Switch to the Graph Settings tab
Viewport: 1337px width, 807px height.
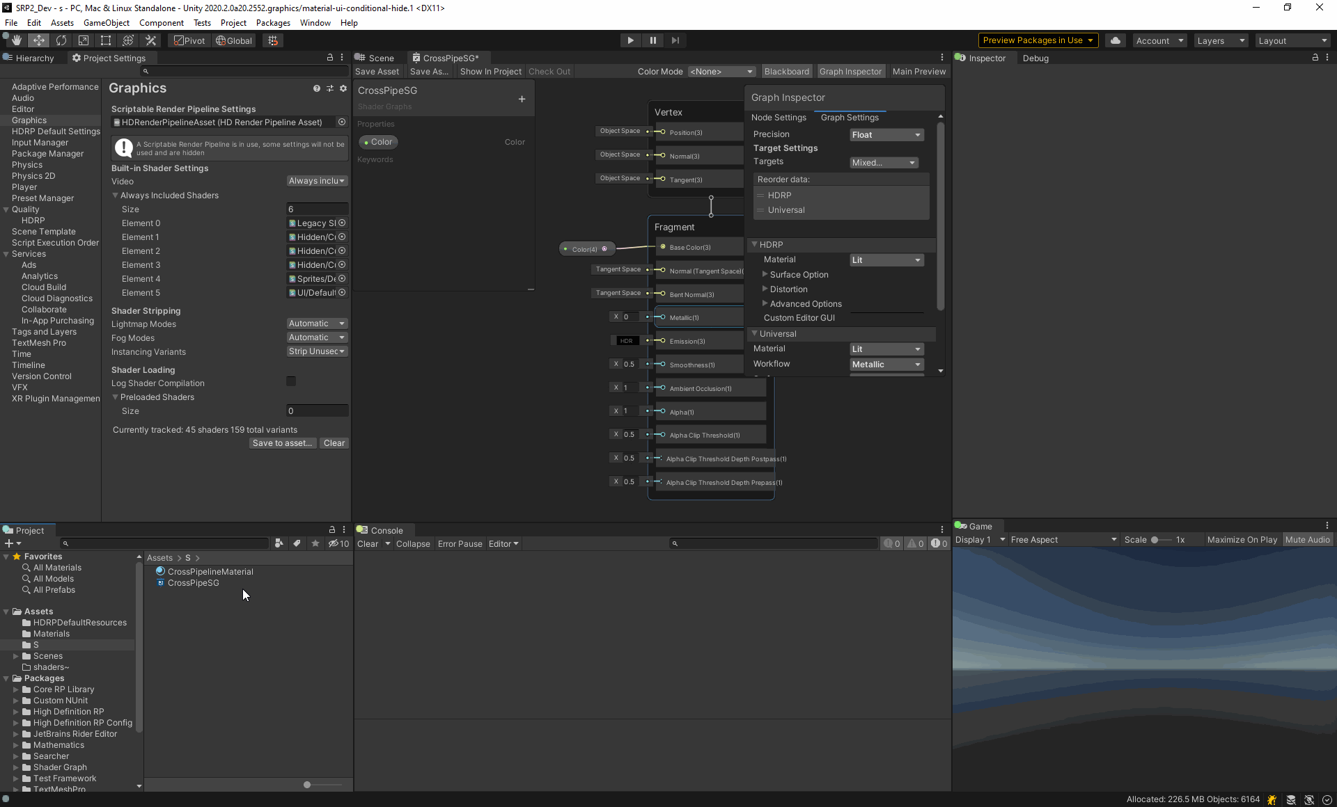click(850, 117)
